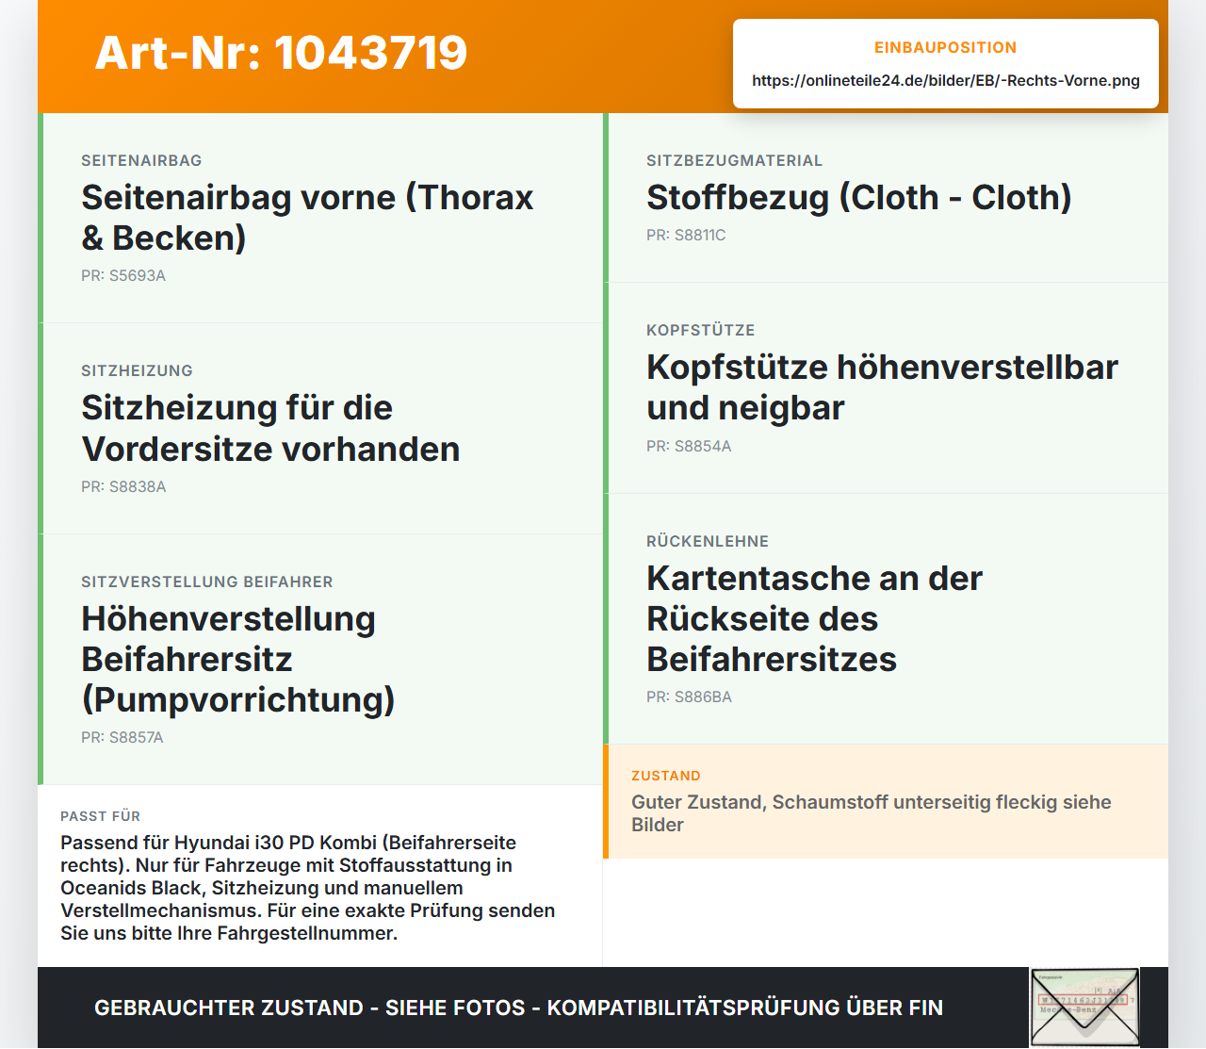Click the KOPFSTÜTZE category label
Viewport: 1206px width, 1049px height.
point(701,330)
